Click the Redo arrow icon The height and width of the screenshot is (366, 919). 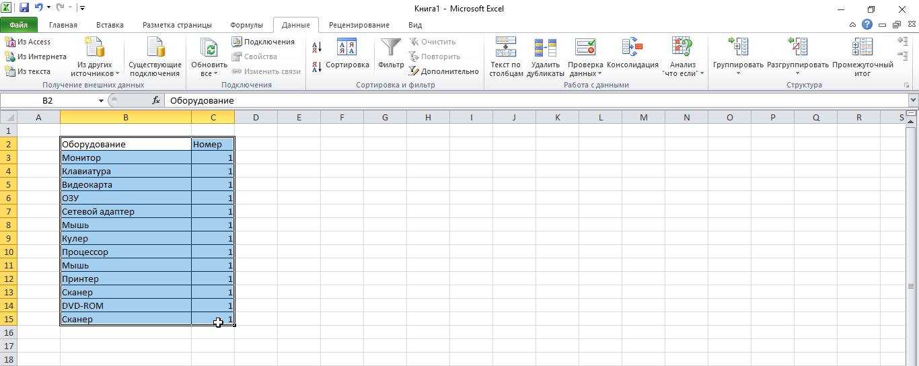60,8
